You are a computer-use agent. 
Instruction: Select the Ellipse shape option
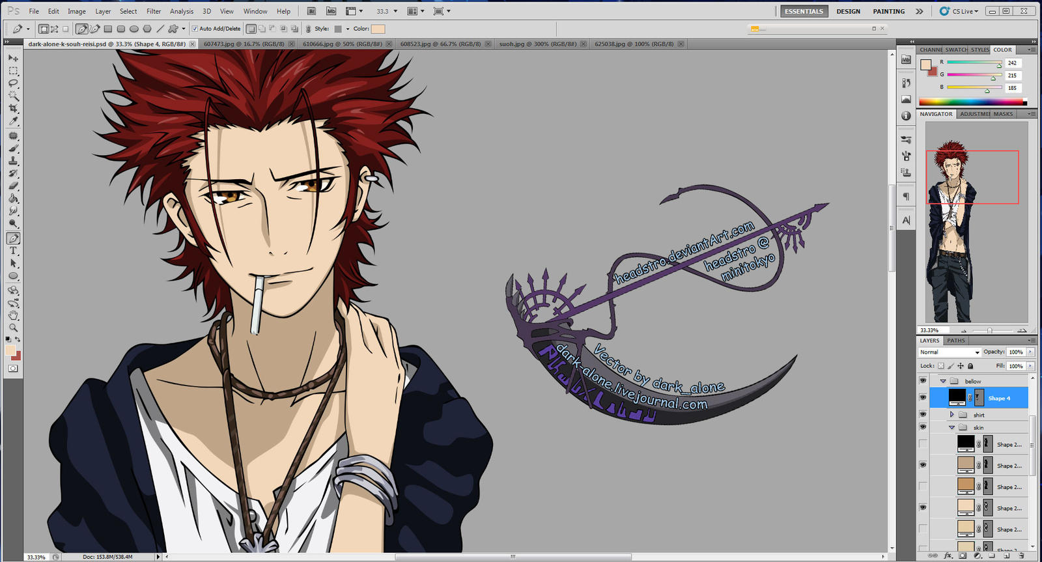(x=134, y=29)
